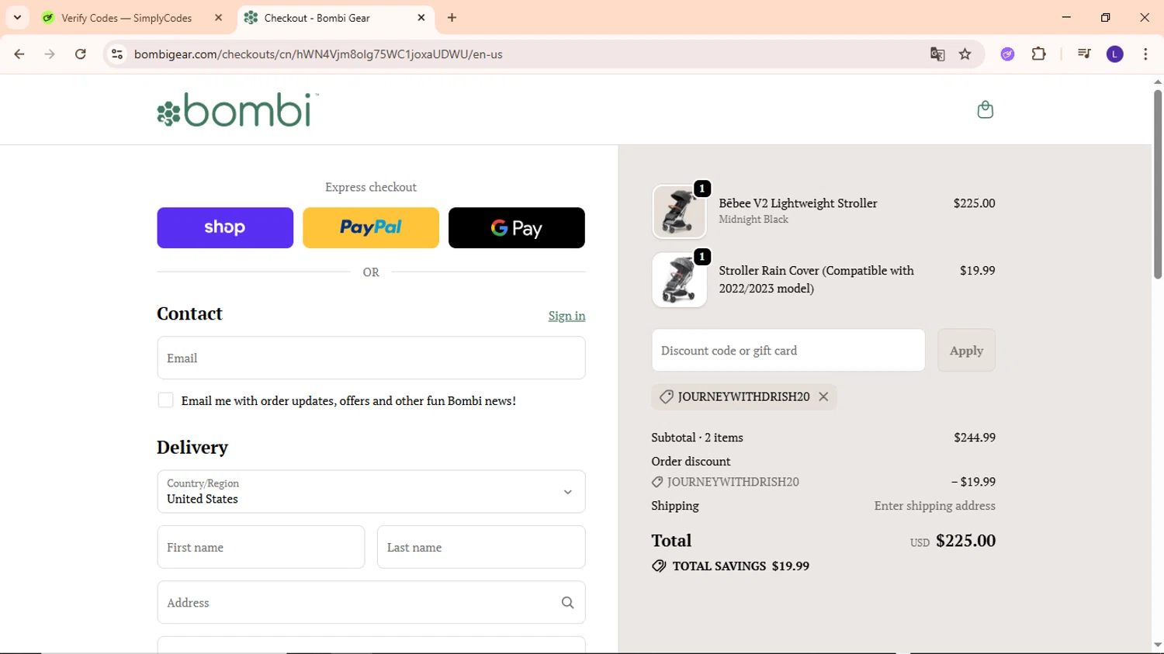The image size is (1164, 654).
Task: Click the Sign in link
Action: pyautogui.click(x=566, y=316)
